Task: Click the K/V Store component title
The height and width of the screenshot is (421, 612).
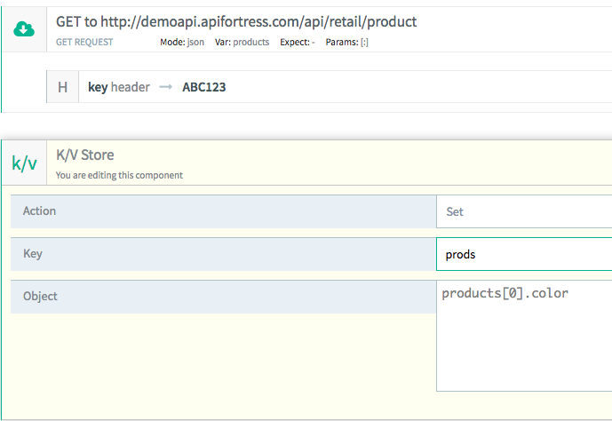Action: point(85,155)
